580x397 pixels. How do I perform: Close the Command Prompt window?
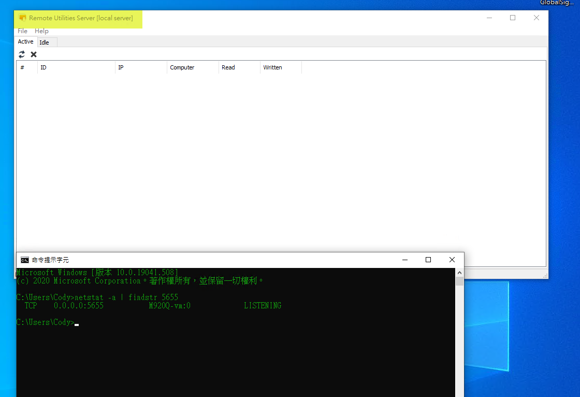[452, 260]
